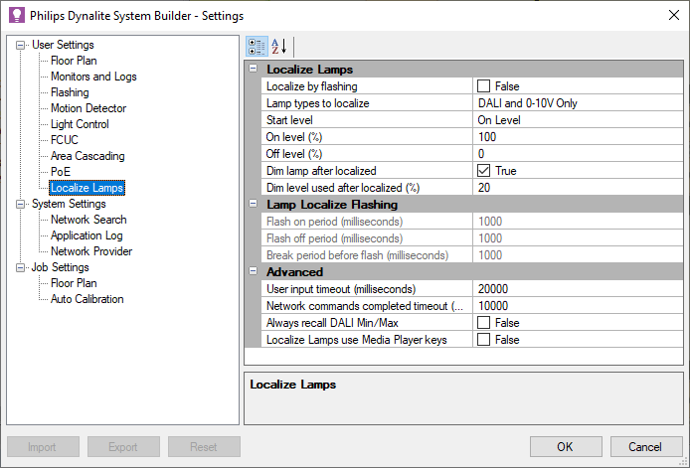
Task: Open Auto Calibration settings
Action: (x=87, y=299)
